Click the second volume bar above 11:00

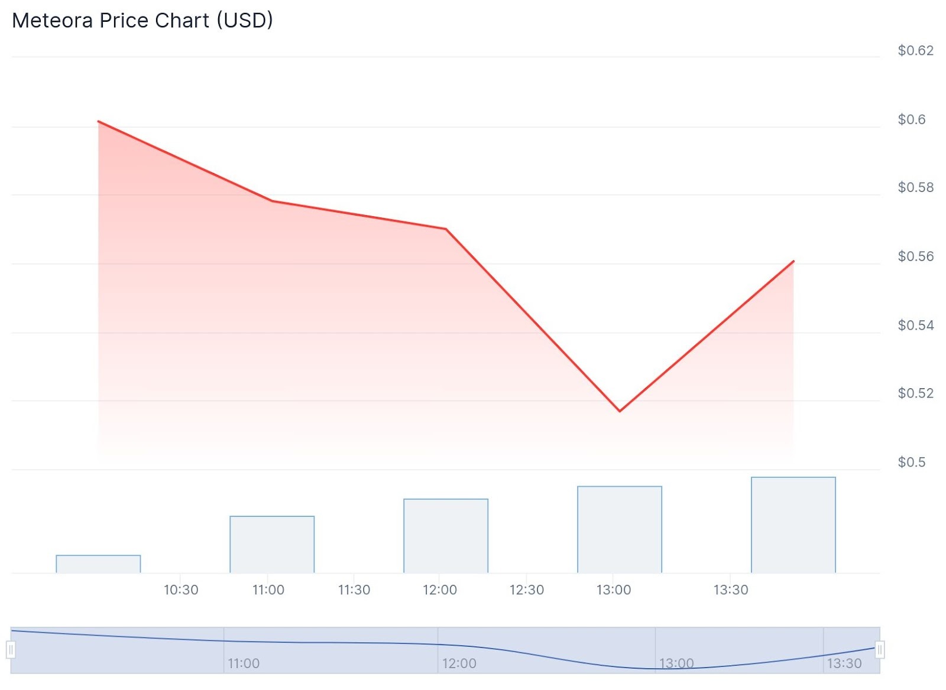pyautogui.click(x=272, y=545)
